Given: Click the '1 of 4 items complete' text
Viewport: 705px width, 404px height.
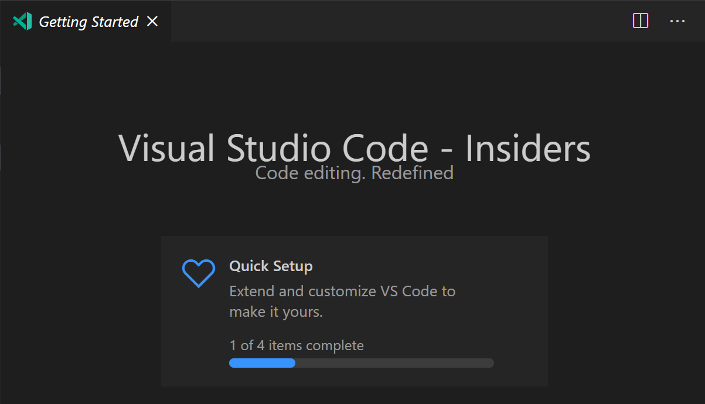Looking at the screenshot, I should point(297,345).
